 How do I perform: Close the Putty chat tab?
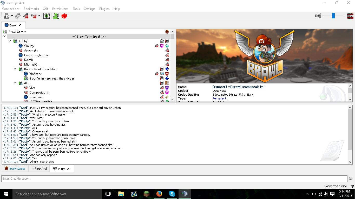[68, 169]
